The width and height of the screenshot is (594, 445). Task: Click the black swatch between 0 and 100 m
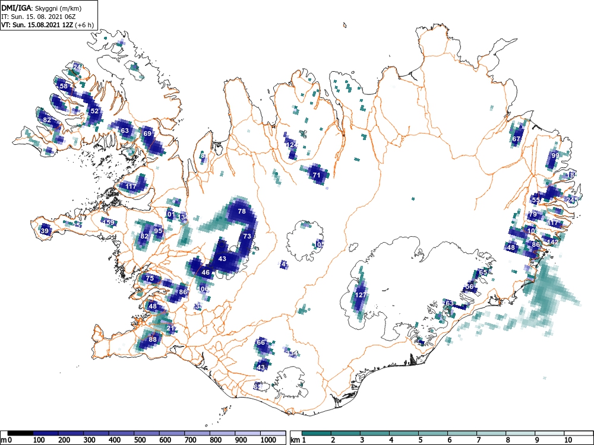(20, 433)
